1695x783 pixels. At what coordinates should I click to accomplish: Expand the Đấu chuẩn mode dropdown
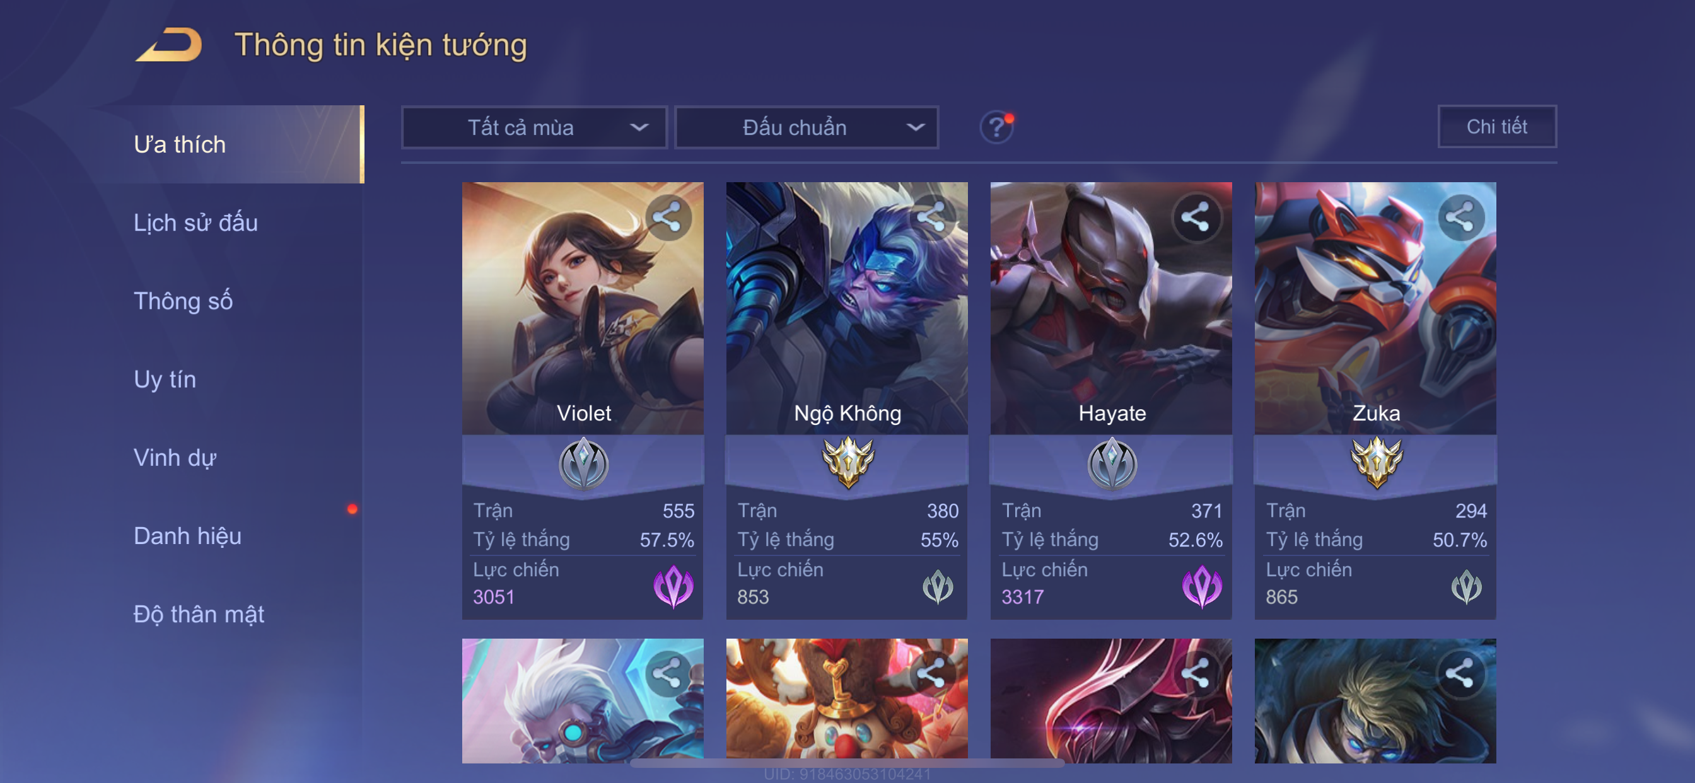(x=807, y=127)
